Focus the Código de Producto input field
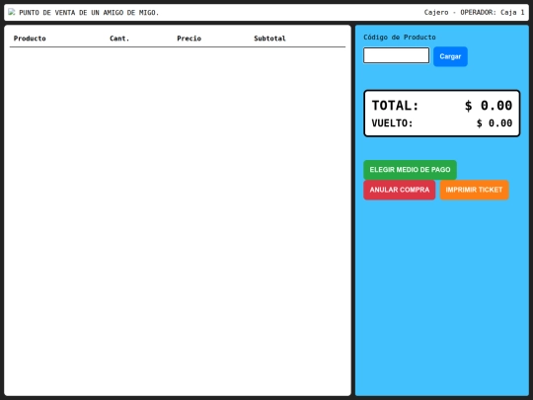Screen dimensions: 533x400 [x=397, y=55]
